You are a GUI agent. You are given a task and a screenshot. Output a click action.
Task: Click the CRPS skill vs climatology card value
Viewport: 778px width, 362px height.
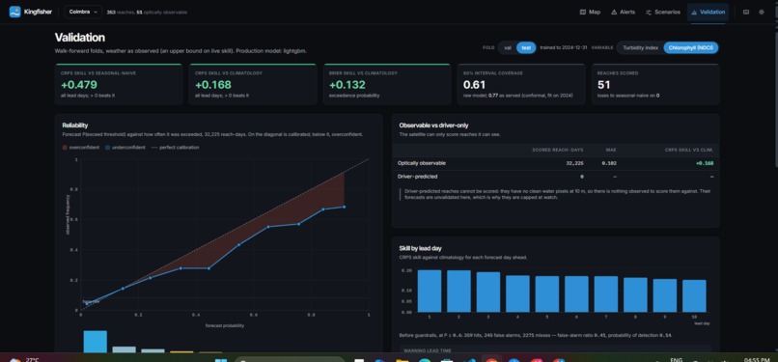coord(213,85)
